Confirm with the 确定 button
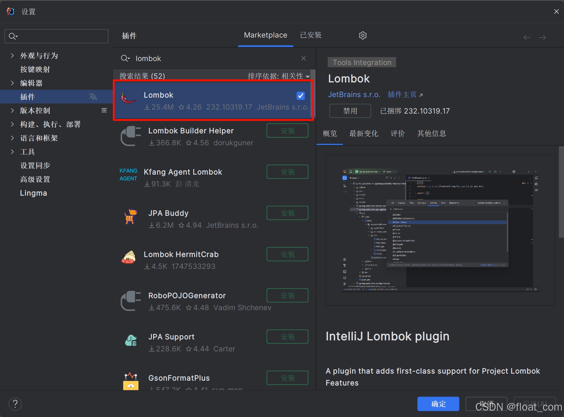Image resolution: width=564 pixels, height=417 pixels. tap(438, 404)
